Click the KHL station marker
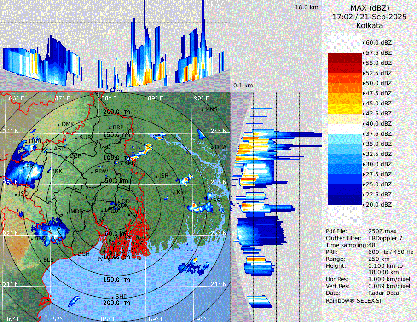 coord(174,193)
